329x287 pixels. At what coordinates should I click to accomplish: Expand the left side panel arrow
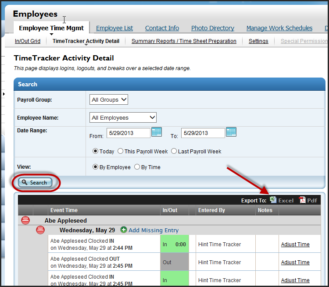[x=4, y=94]
